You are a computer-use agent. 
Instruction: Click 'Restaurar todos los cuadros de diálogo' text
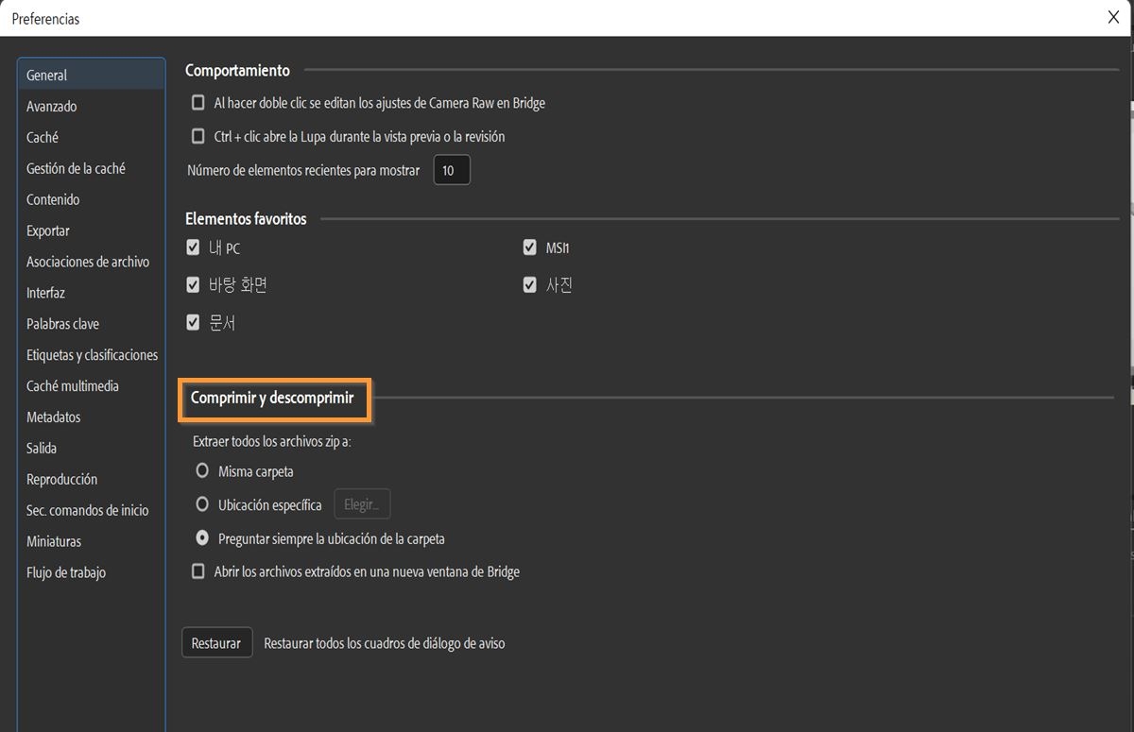pyautogui.click(x=385, y=643)
